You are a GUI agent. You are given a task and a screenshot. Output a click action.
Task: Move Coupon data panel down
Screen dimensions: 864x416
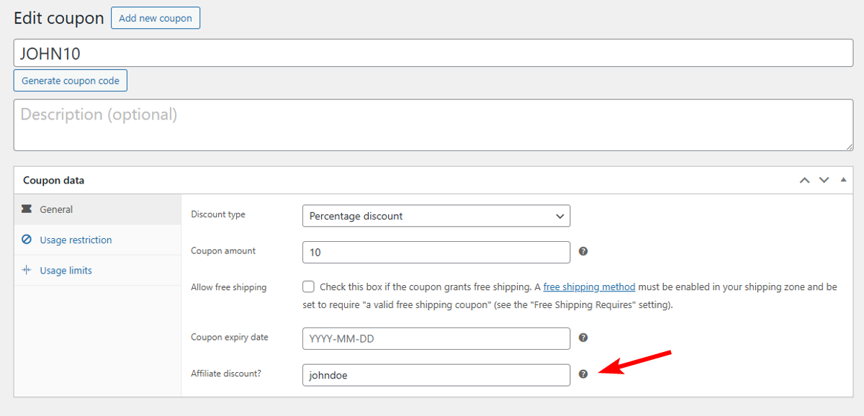(824, 181)
